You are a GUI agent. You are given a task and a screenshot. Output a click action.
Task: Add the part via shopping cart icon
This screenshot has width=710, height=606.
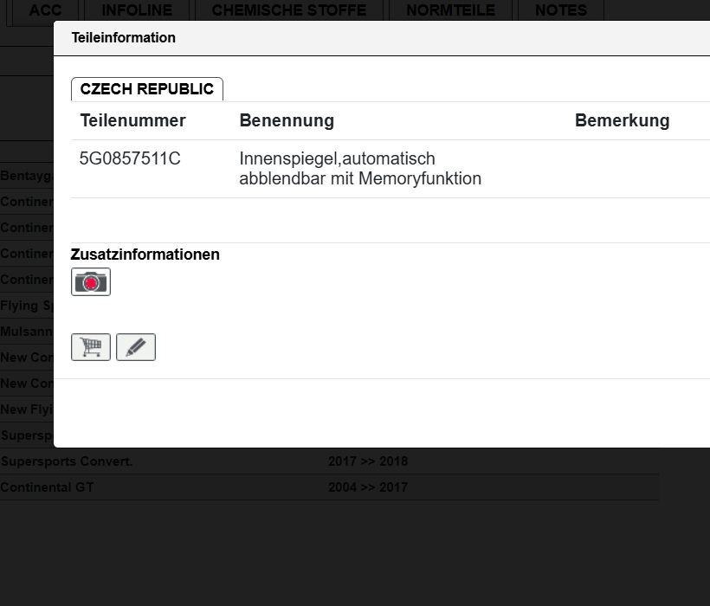[x=91, y=347]
